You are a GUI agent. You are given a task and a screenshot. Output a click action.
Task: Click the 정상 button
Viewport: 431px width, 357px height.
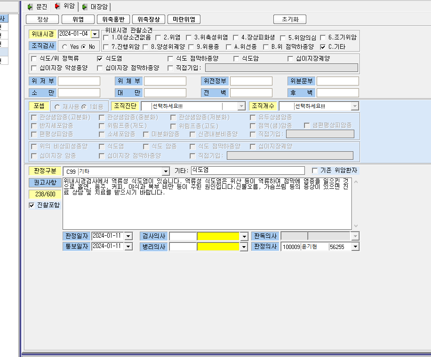[x=42, y=19]
